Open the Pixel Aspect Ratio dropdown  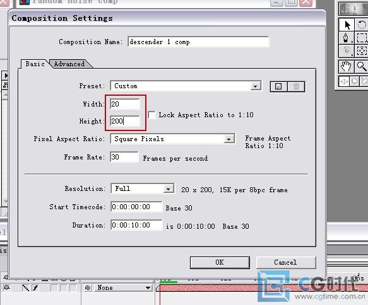pos(172,139)
